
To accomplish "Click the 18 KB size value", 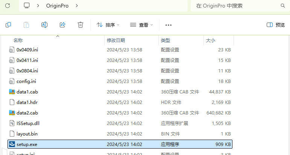I will pos(225,81).
